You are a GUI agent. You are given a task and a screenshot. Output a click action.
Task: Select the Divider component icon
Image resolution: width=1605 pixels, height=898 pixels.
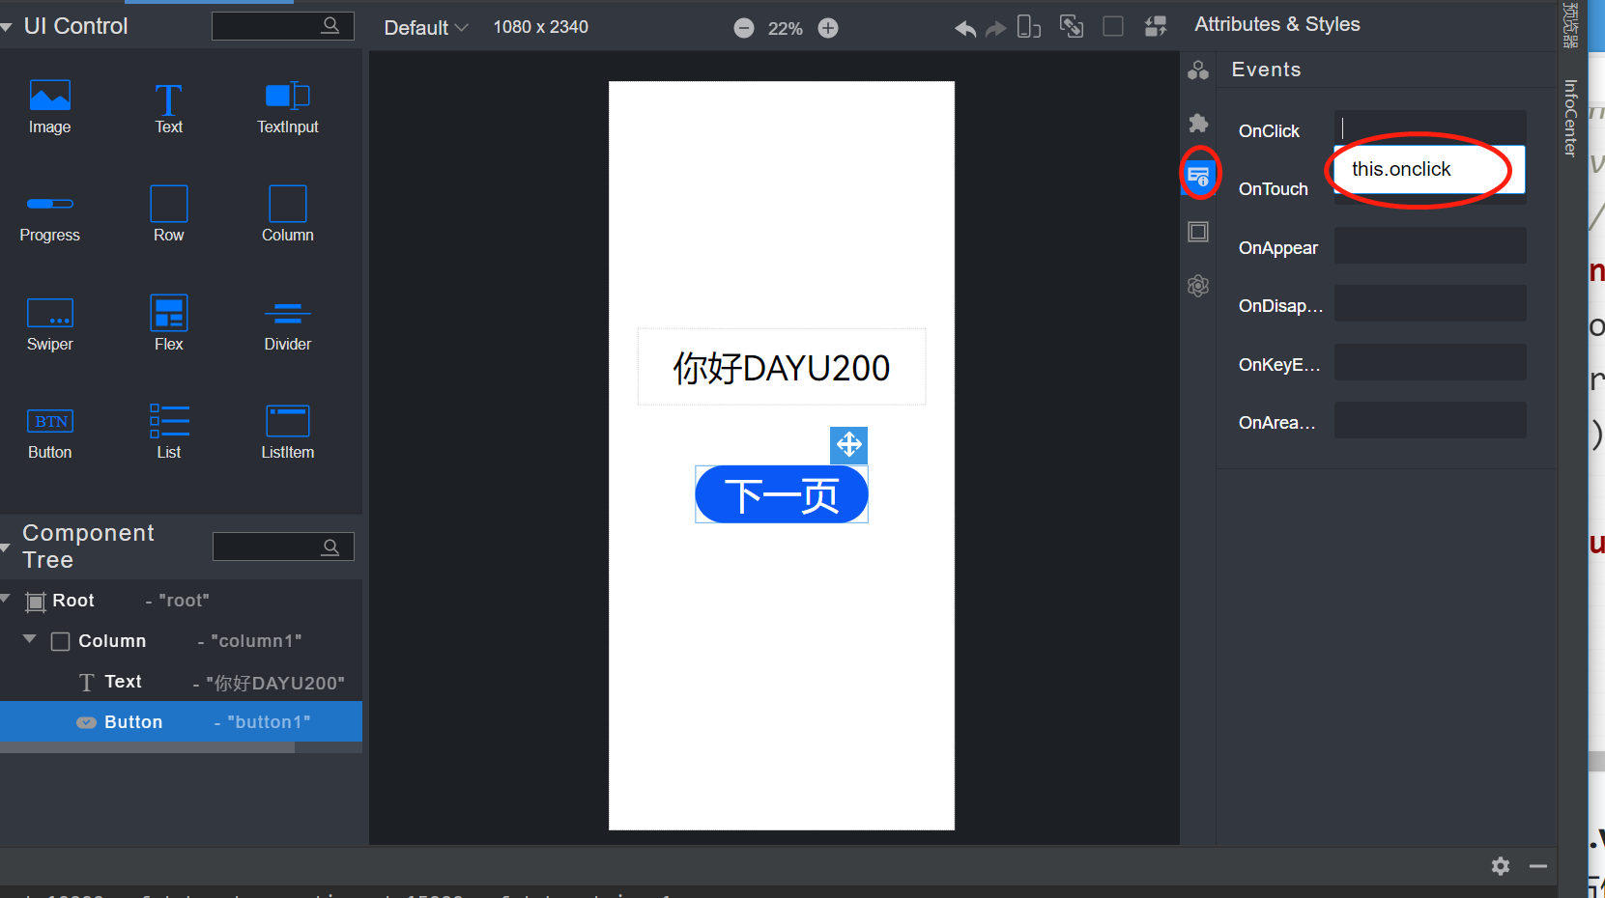pyautogui.click(x=287, y=313)
